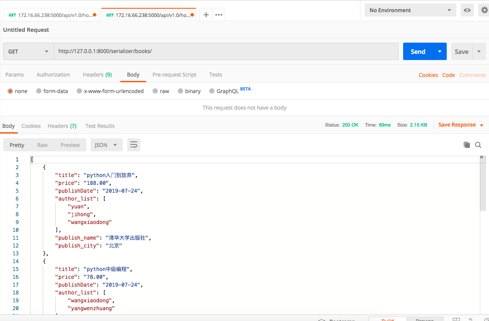The height and width of the screenshot is (321, 489).
Task: Expand the Save button dropdown arrow
Action: pos(479,51)
